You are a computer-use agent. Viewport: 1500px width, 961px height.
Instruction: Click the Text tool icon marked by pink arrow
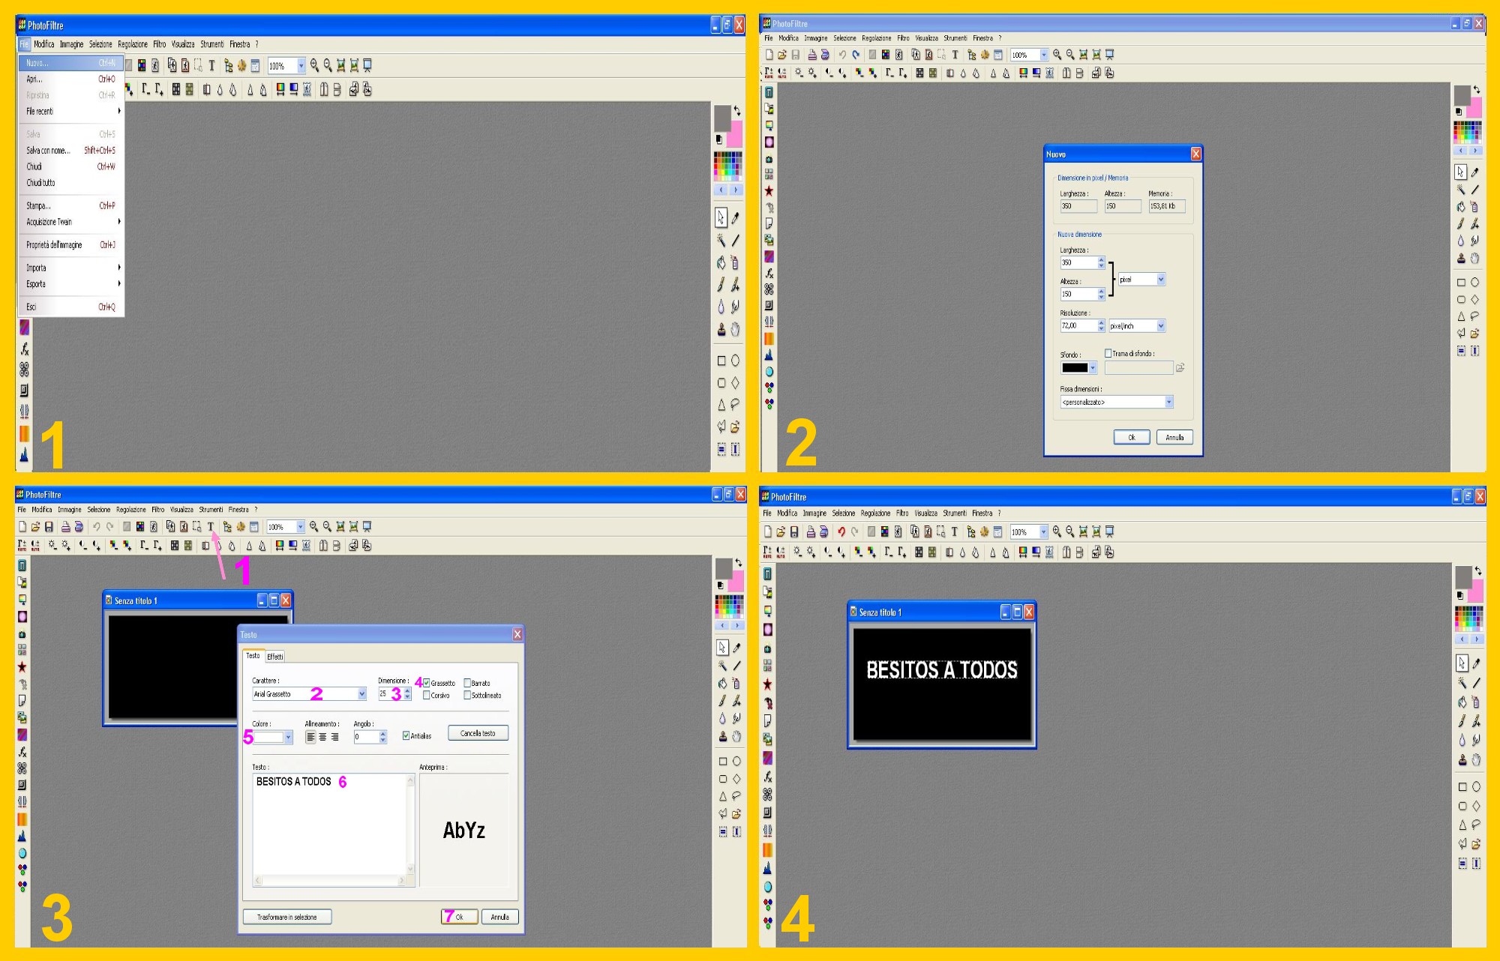coord(211,526)
